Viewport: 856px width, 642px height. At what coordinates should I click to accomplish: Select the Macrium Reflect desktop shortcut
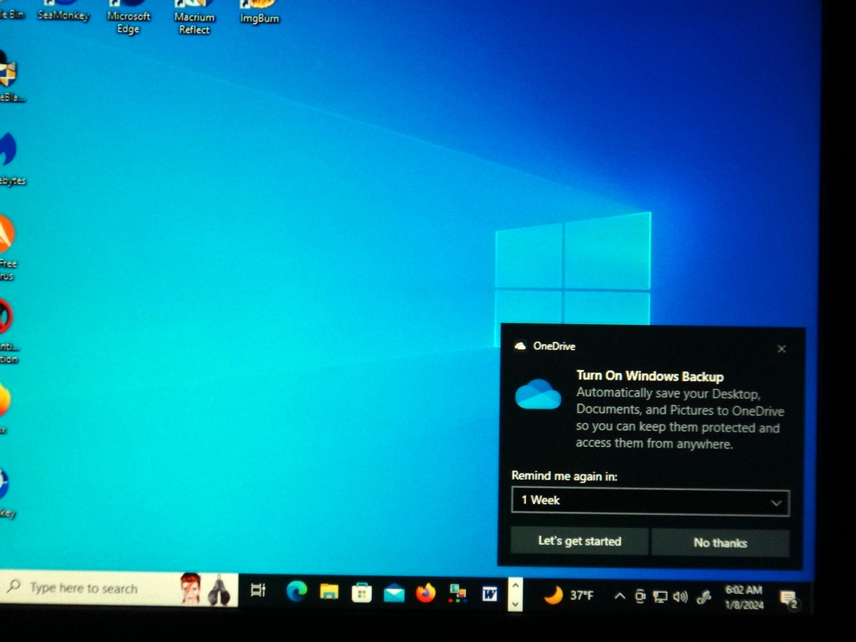194,18
